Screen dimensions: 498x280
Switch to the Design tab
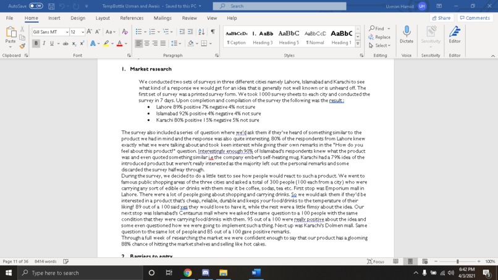click(x=78, y=18)
